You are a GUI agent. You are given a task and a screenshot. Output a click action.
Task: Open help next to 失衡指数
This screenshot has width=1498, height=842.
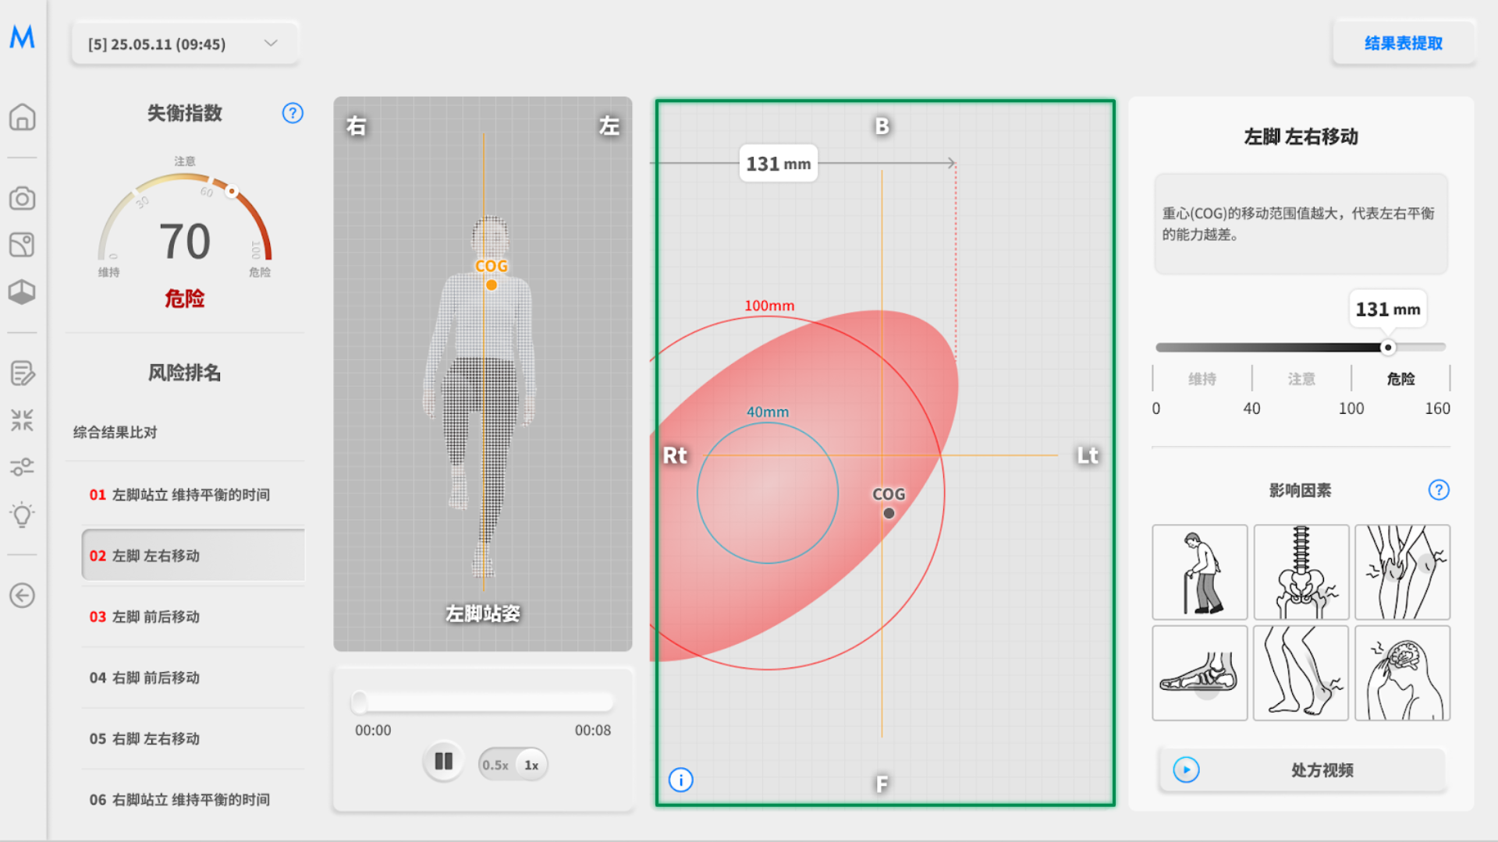293,113
